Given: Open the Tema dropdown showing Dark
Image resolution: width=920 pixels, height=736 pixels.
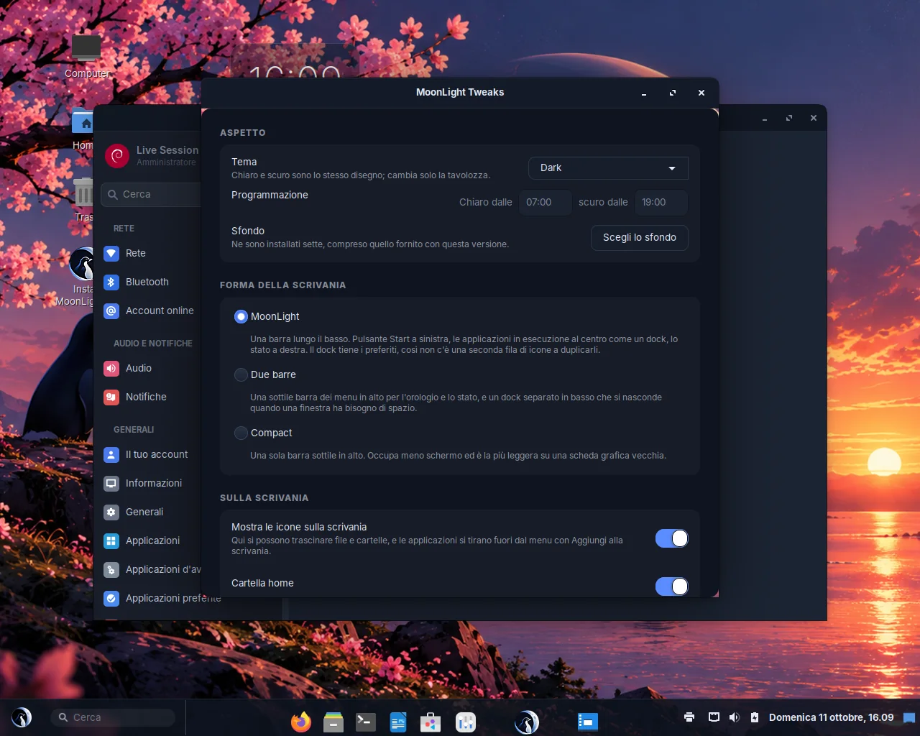Looking at the screenshot, I should pyautogui.click(x=608, y=168).
